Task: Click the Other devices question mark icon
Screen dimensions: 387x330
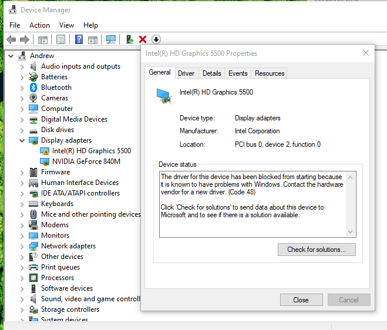Action: (33, 257)
